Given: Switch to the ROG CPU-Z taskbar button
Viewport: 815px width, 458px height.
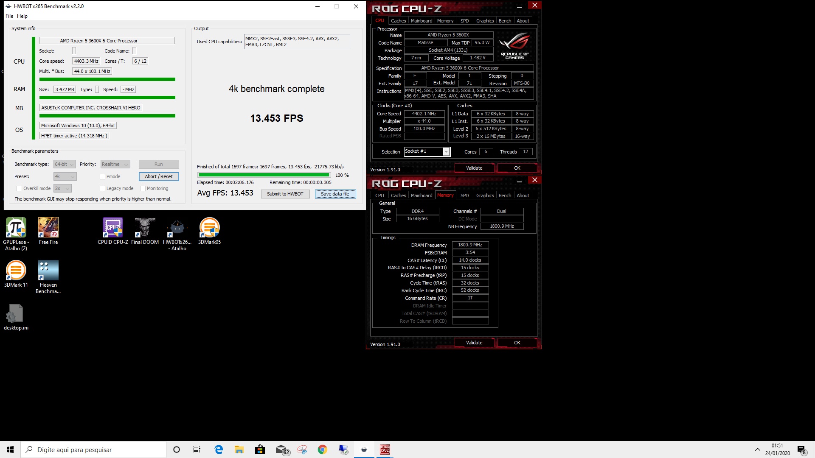Looking at the screenshot, I should 385,450.
